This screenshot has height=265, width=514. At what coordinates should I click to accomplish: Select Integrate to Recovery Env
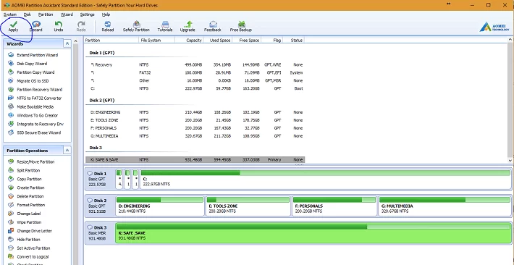pos(40,124)
